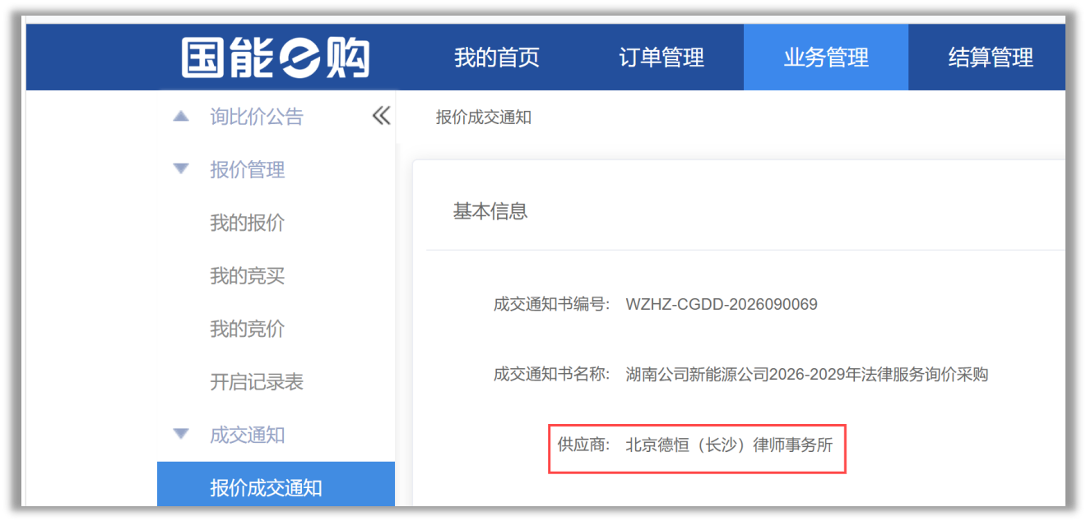
Task: Collapse the sidebar with double-chevron icon
Action: (381, 116)
